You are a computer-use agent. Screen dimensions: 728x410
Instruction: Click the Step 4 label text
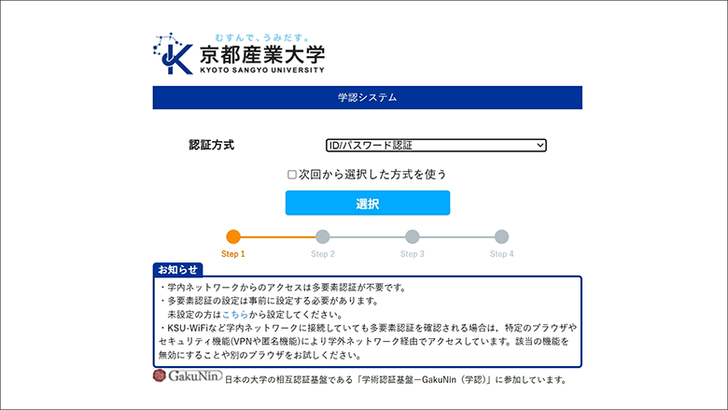[x=502, y=254]
